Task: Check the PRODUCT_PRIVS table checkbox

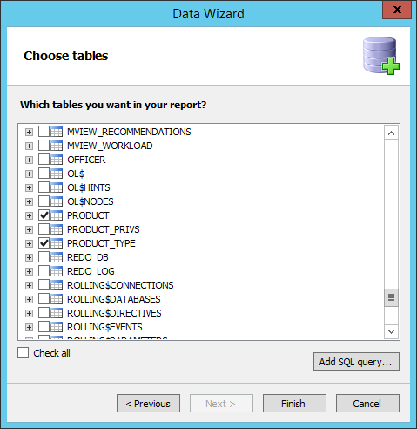Action: [44, 229]
